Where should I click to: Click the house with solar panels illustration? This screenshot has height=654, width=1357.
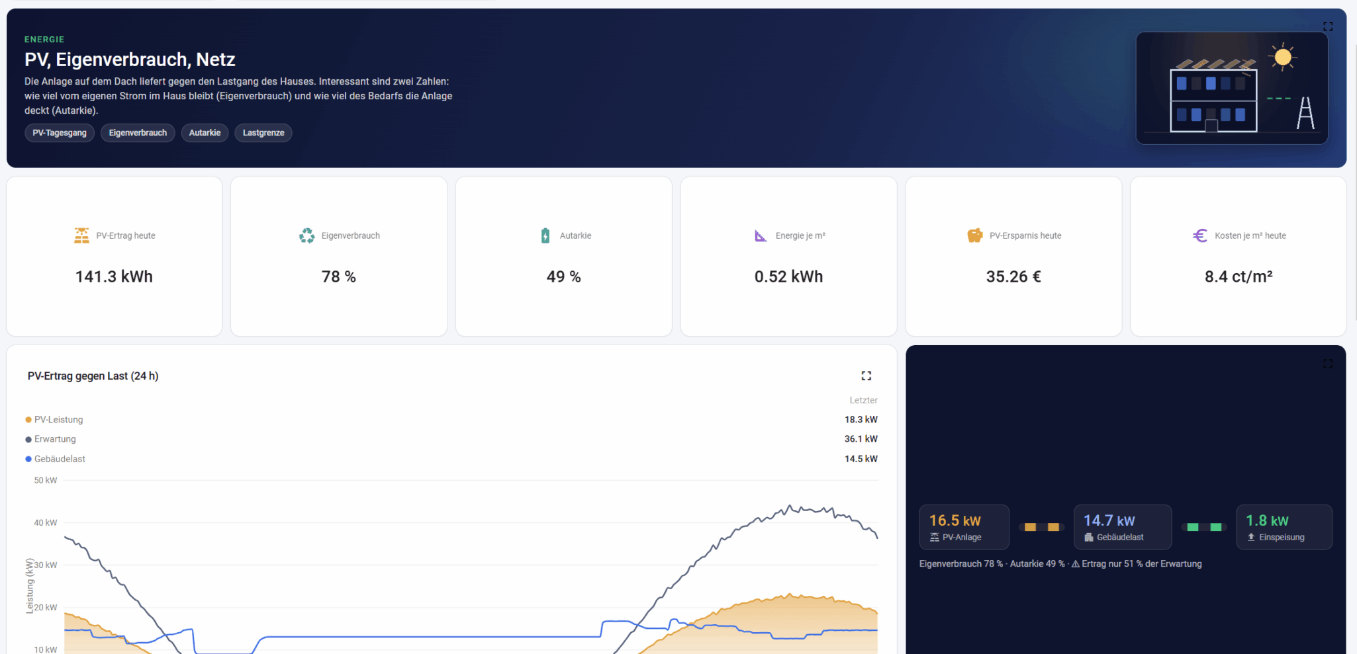point(1232,88)
